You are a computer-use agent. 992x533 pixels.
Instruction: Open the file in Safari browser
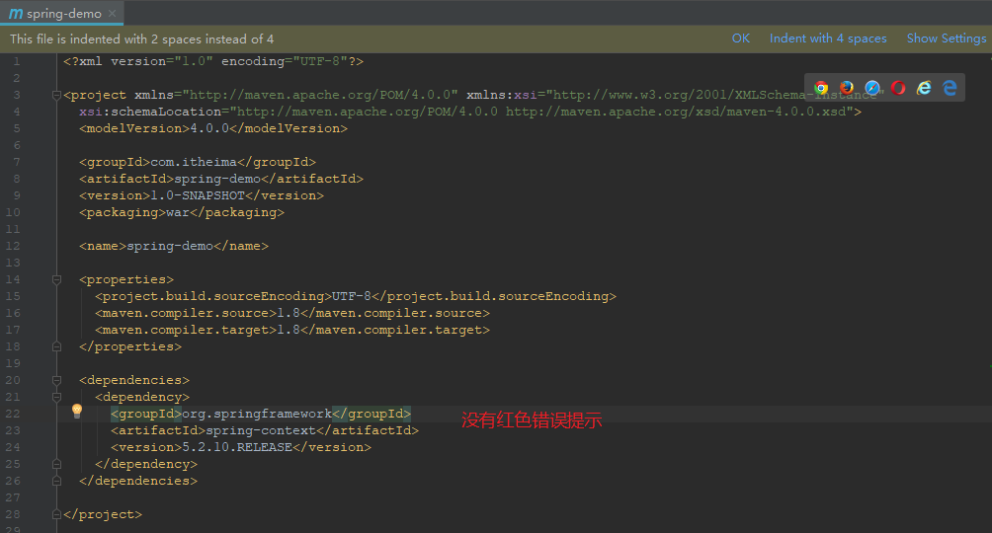click(x=872, y=88)
